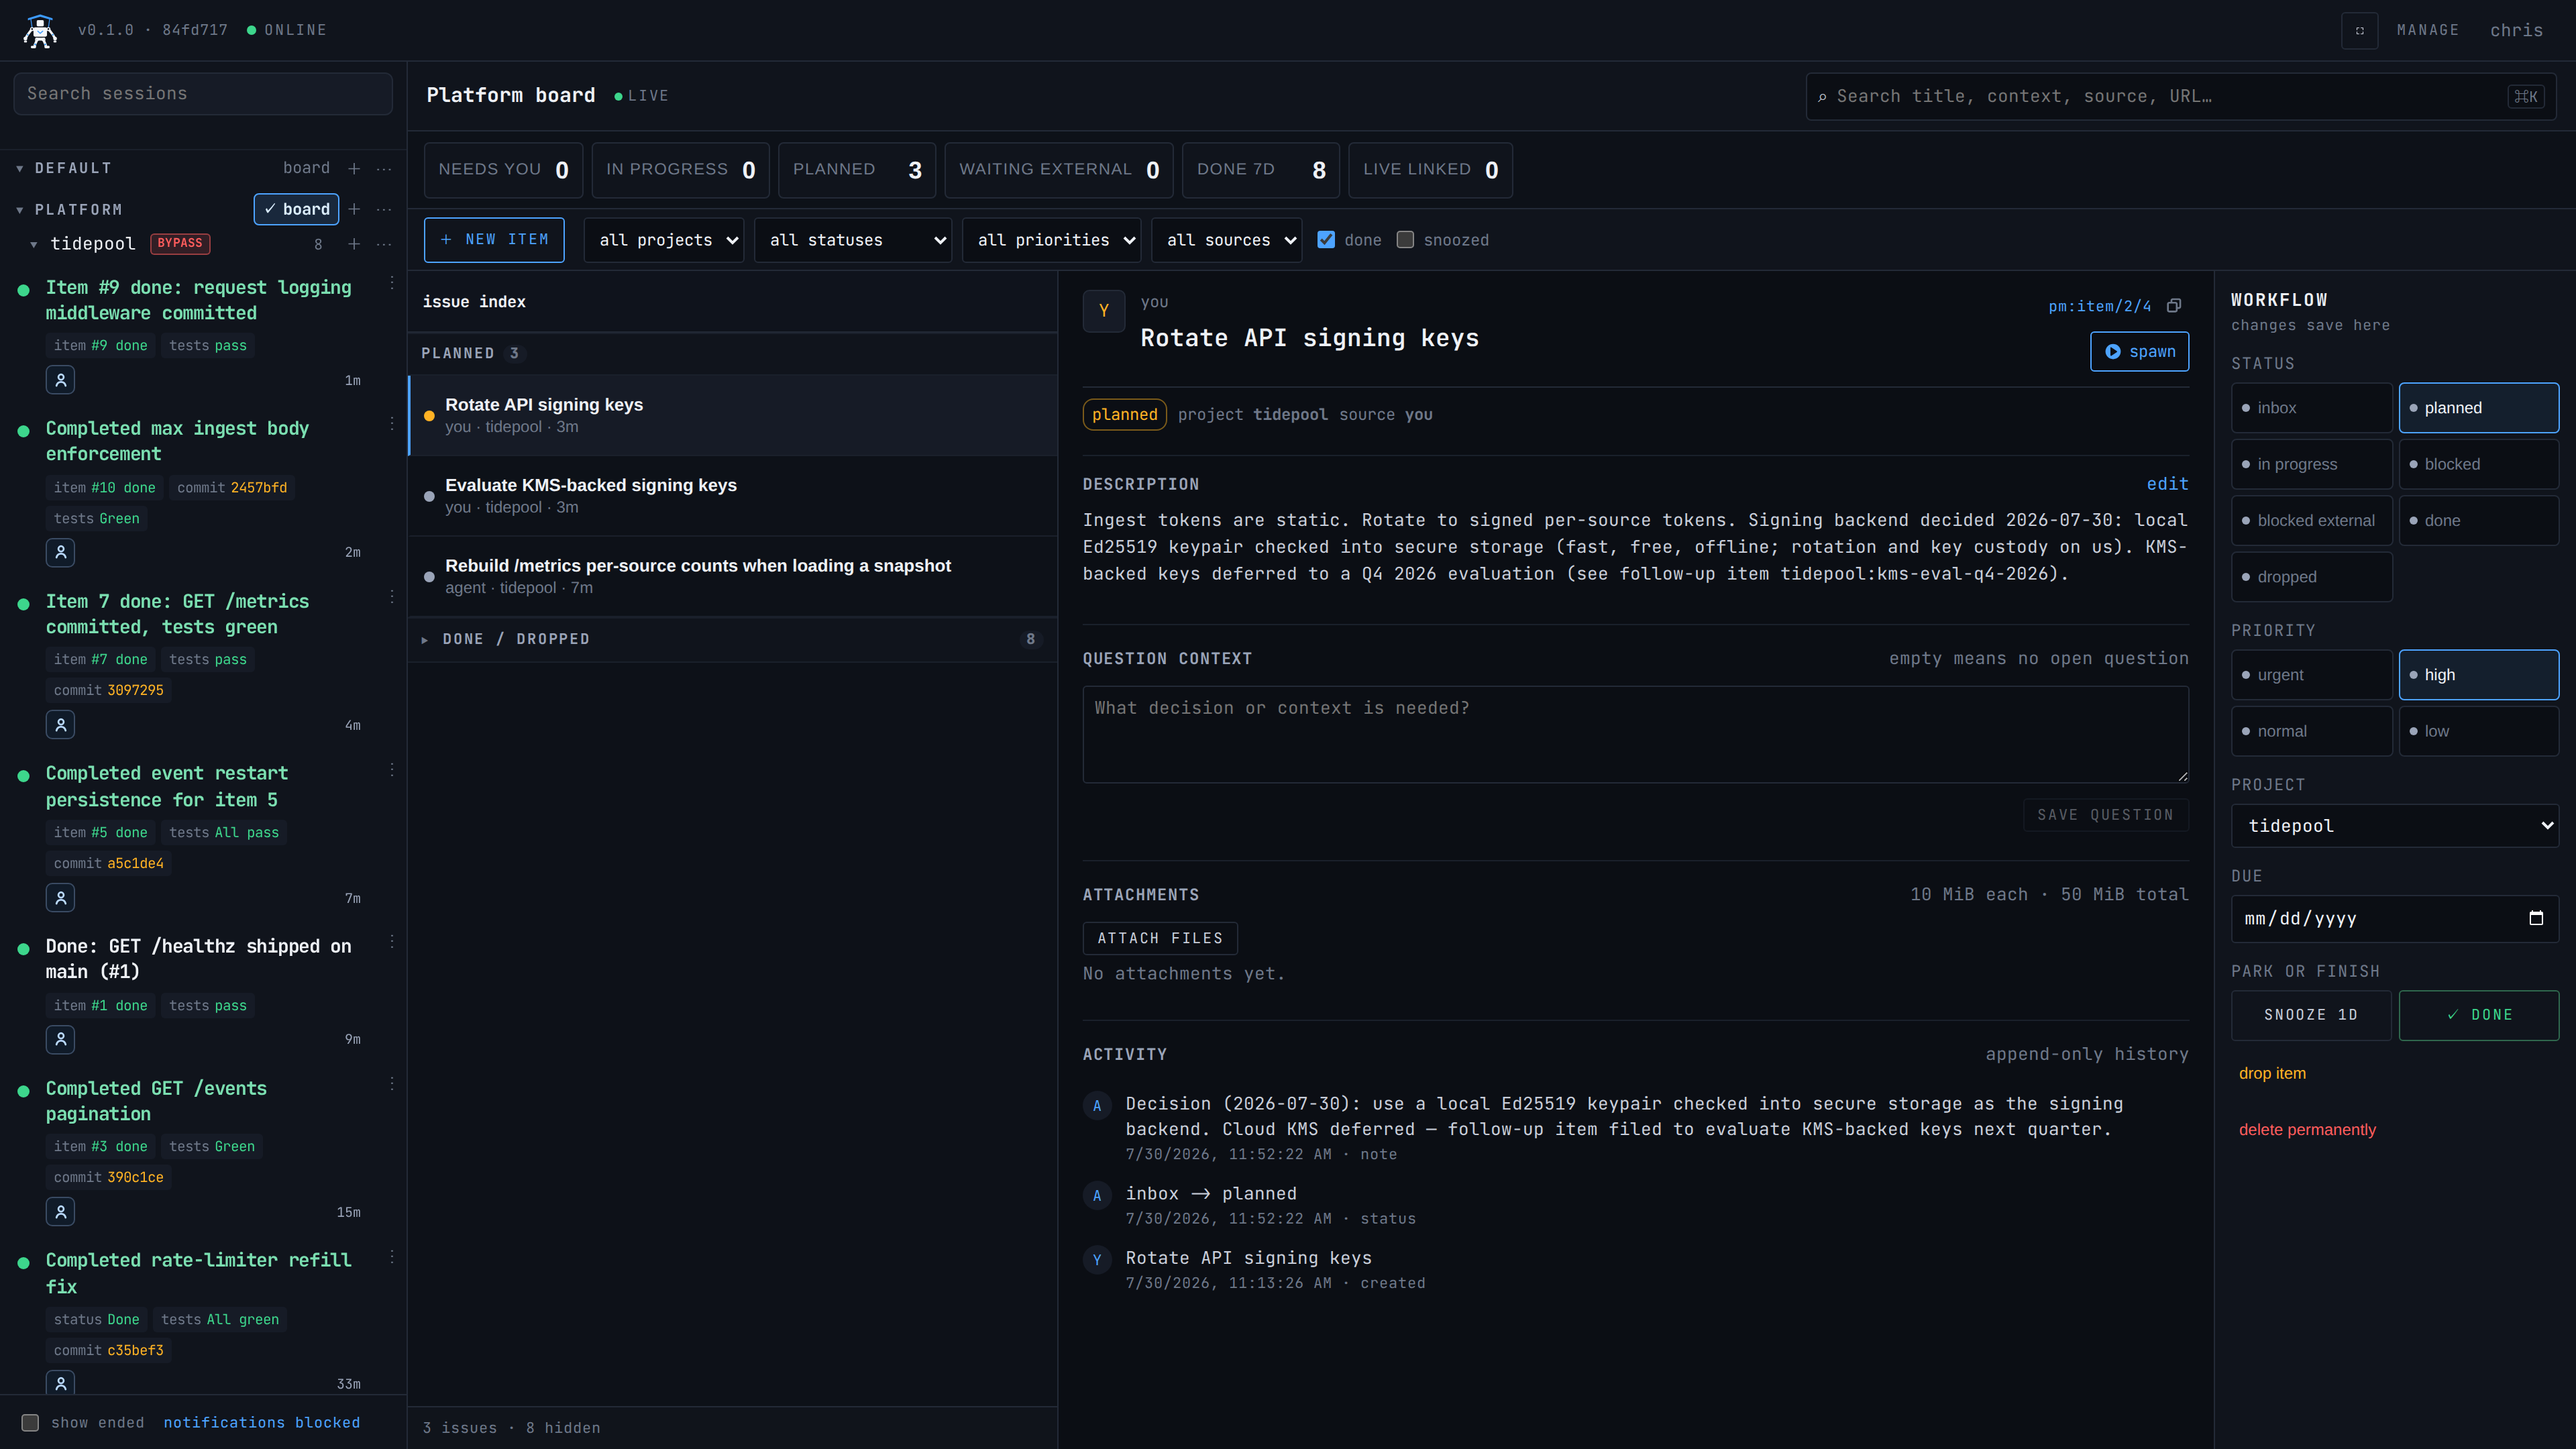Add a session under tidepool
The width and height of the screenshot is (2576, 1449).
(354, 244)
